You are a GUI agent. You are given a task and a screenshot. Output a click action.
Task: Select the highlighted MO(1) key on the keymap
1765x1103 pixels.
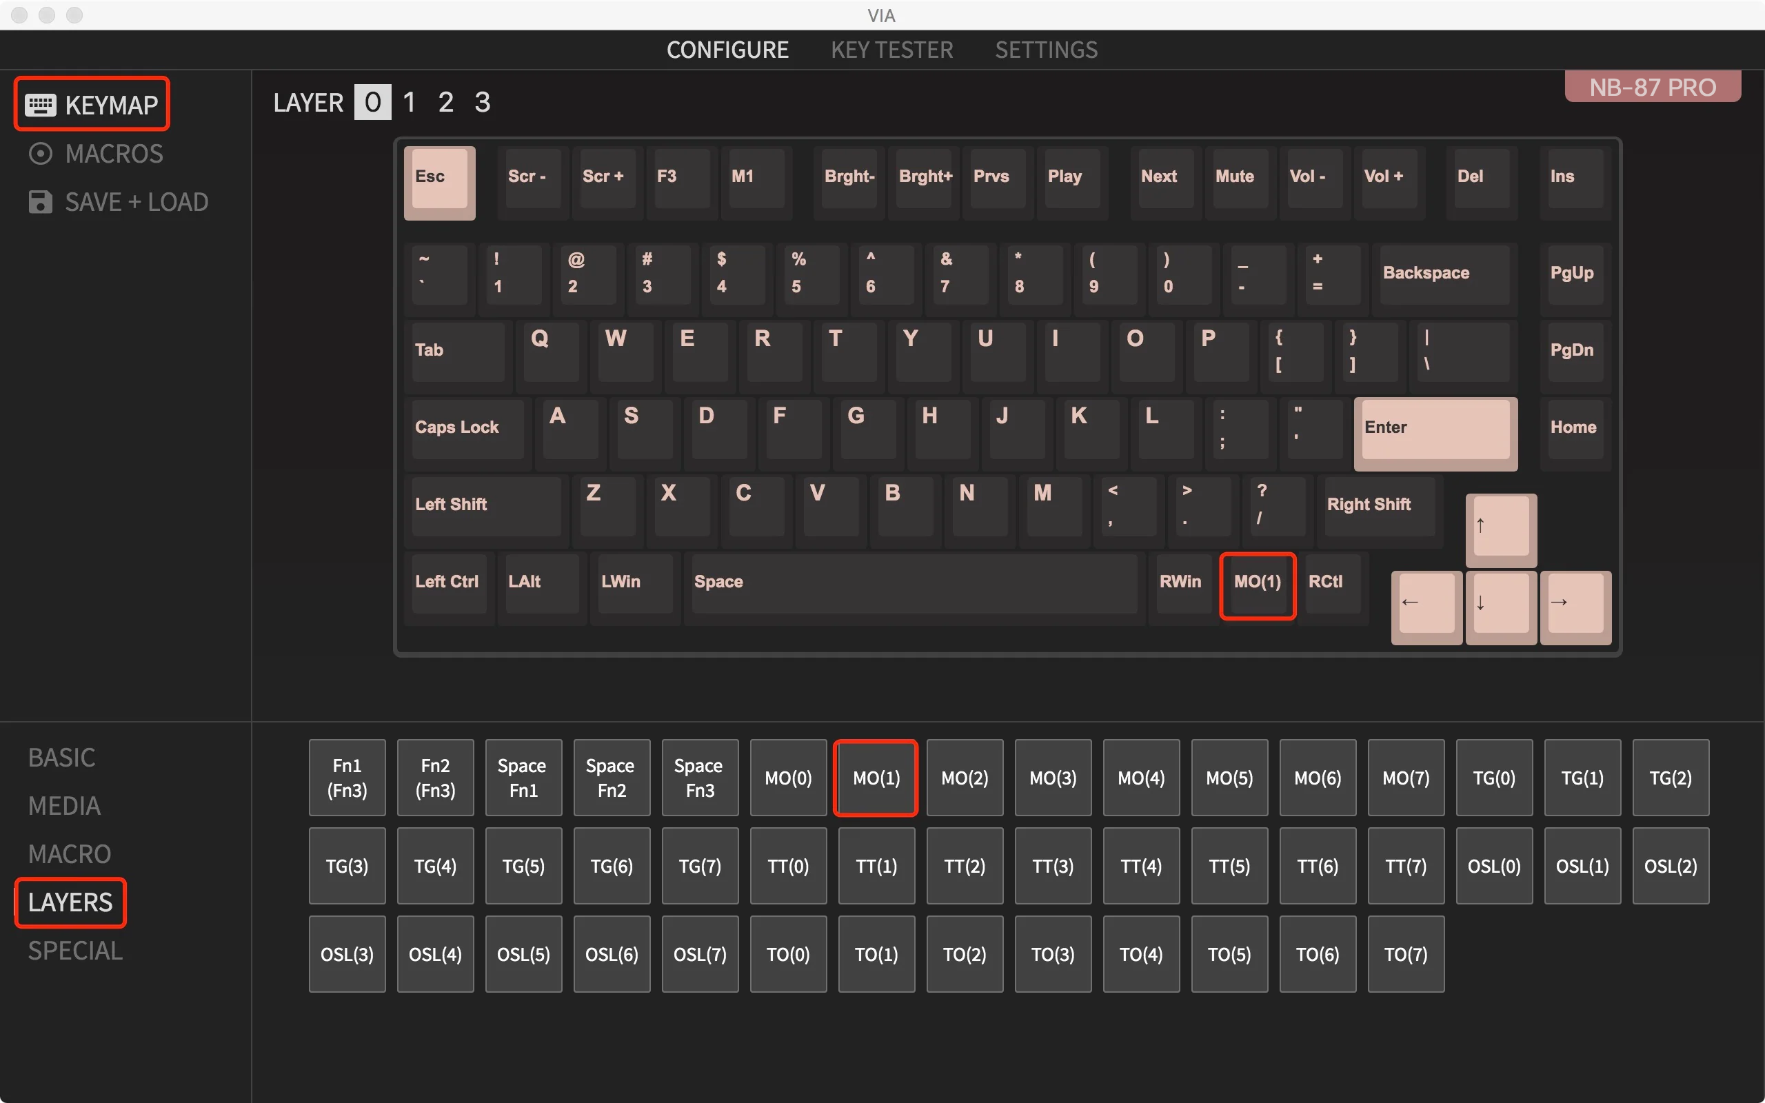(x=1258, y=585)
